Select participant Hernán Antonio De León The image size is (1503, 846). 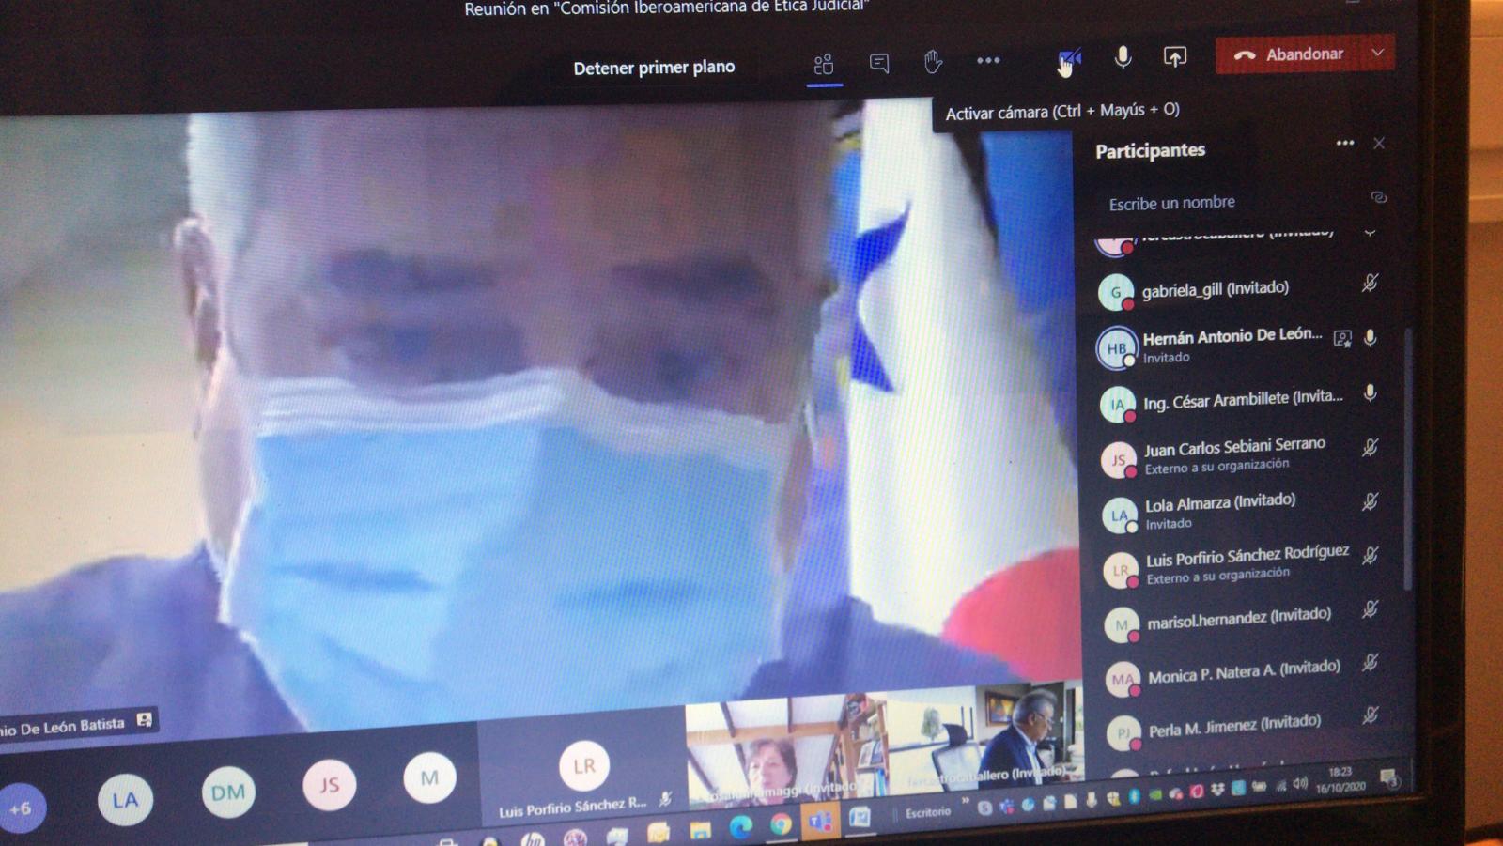pyautogui.click(x=1240, y=345)
